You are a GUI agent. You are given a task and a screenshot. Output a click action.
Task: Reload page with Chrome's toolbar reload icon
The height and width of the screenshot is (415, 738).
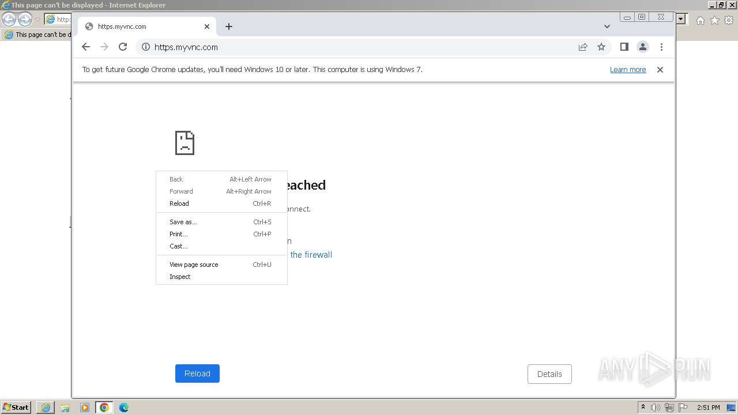click(123, 47)
